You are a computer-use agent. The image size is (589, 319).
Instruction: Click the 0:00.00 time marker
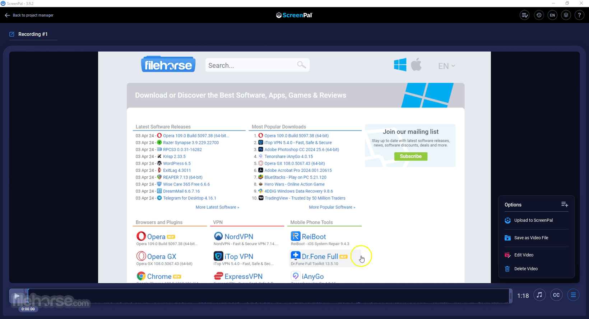28,309
